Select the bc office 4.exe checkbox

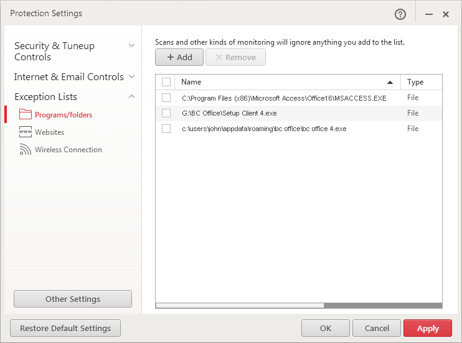tap(166, 129)
